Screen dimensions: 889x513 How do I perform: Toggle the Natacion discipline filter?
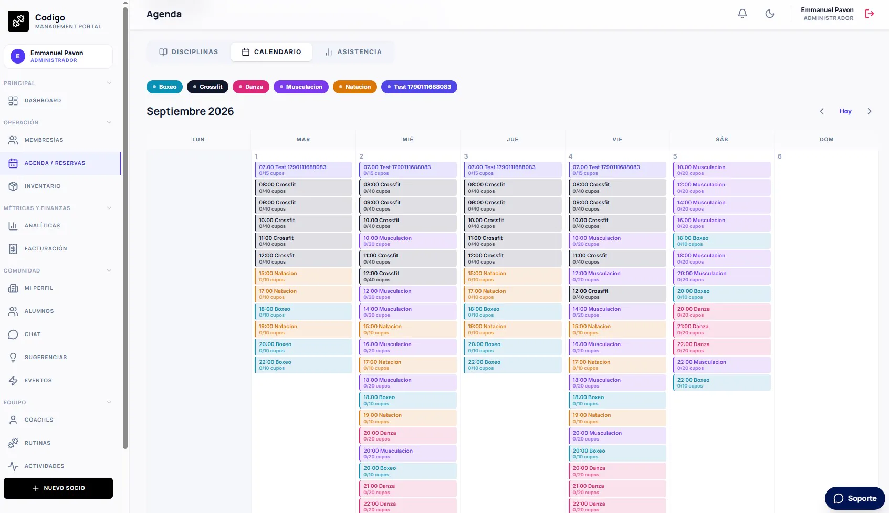pos(355,87)
